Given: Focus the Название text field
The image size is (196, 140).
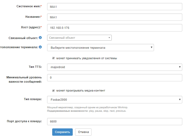Looking at the screenshot, I should pyautogui.click(x=114, y=17).
